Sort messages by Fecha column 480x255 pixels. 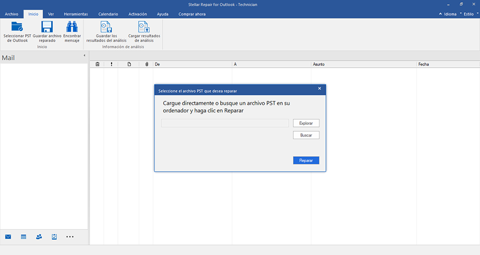(448, 65)
